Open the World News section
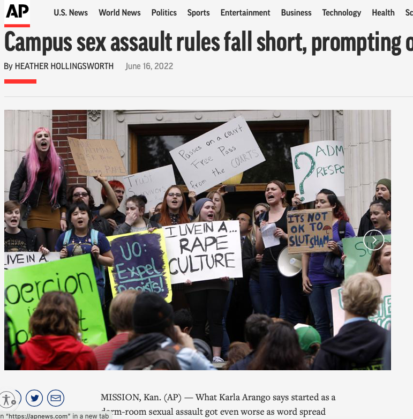Image resolution: width=413 pixels, height=419 pixels. pyautogui.click(x=119, y=12)
